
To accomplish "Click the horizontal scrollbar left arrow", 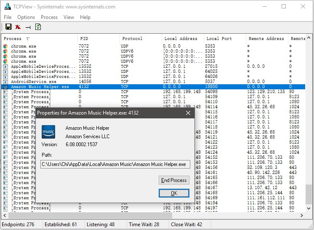I will pyautogui.click(x=5, y=216).
